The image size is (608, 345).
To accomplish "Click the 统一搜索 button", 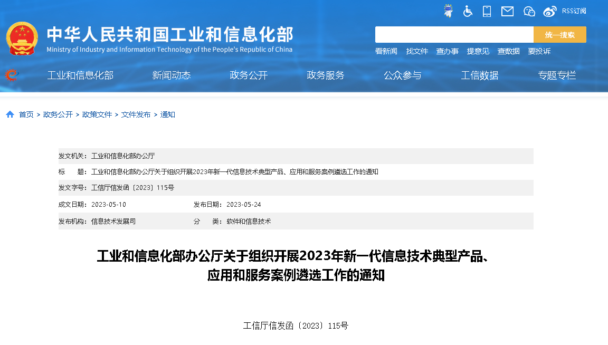I will pos(559,34).
